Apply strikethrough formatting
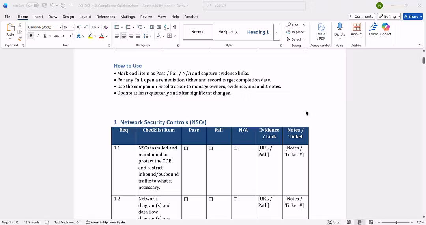 click(56, 36)
